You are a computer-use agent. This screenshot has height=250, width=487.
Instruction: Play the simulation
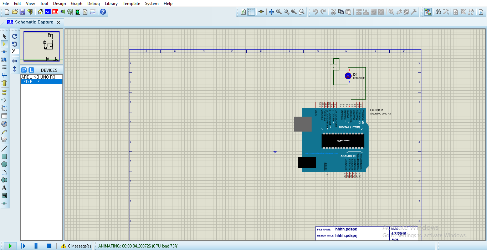coord(10,246)
